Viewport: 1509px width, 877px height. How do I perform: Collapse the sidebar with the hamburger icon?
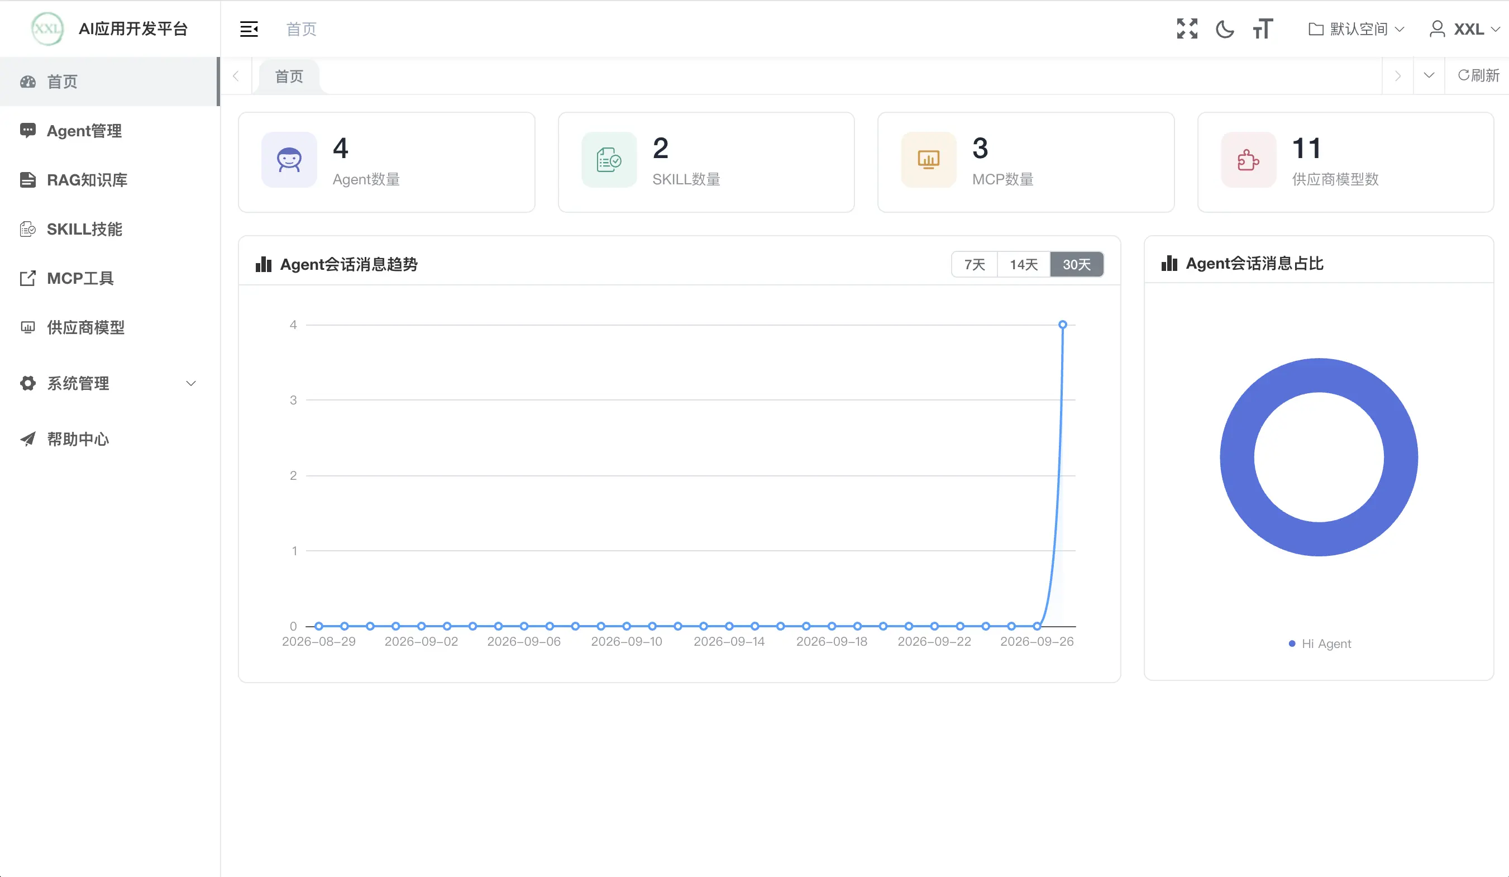point(249,28)
